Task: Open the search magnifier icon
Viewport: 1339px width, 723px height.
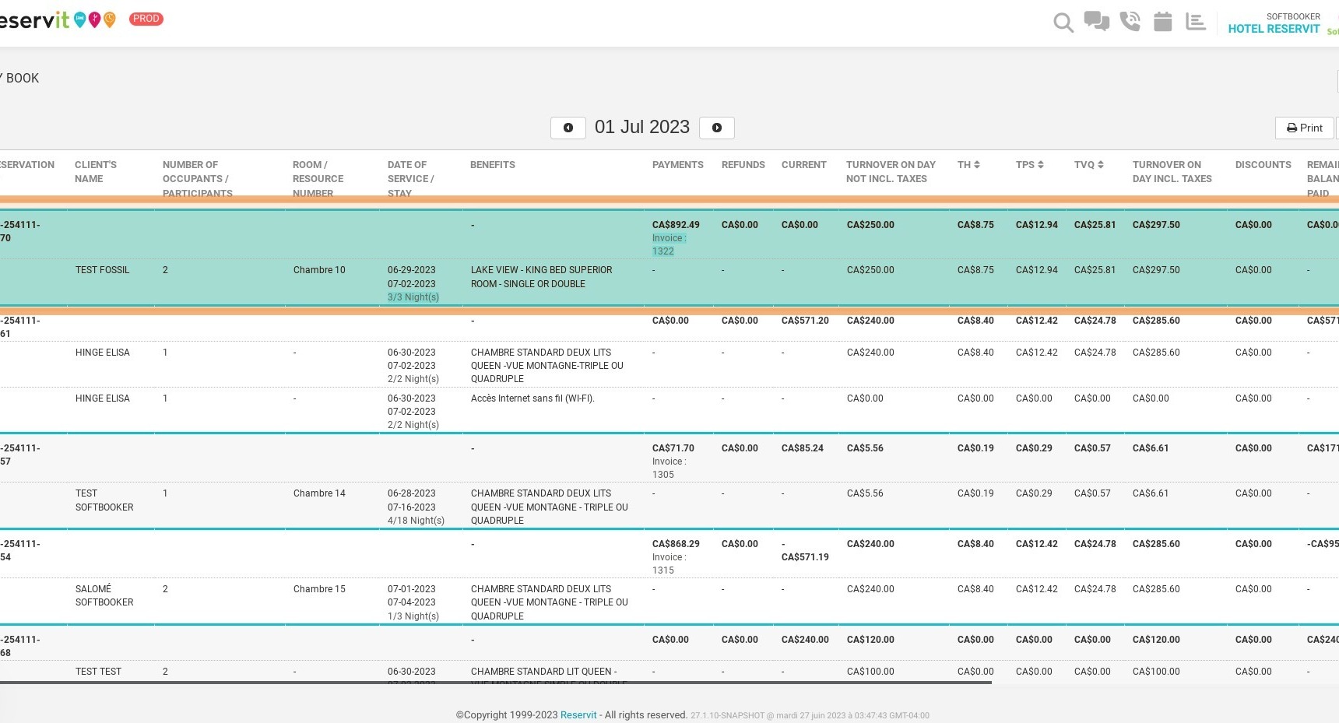Action: 1063,23
